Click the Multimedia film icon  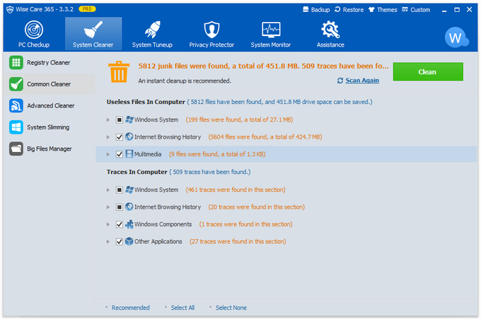(129, 154)
